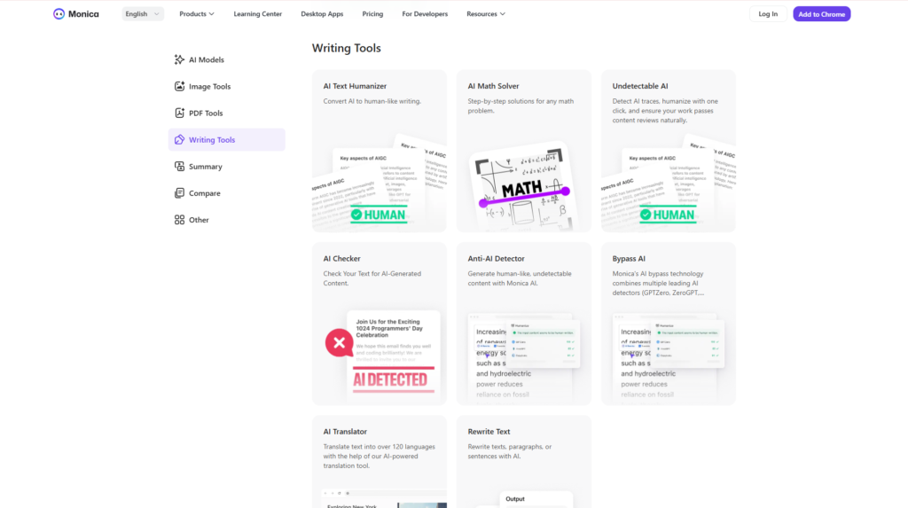Image resolution: width=908 pixels, height=508 pixels.
Task: Click the Monica brand name
Action: (x=83, y=14)
